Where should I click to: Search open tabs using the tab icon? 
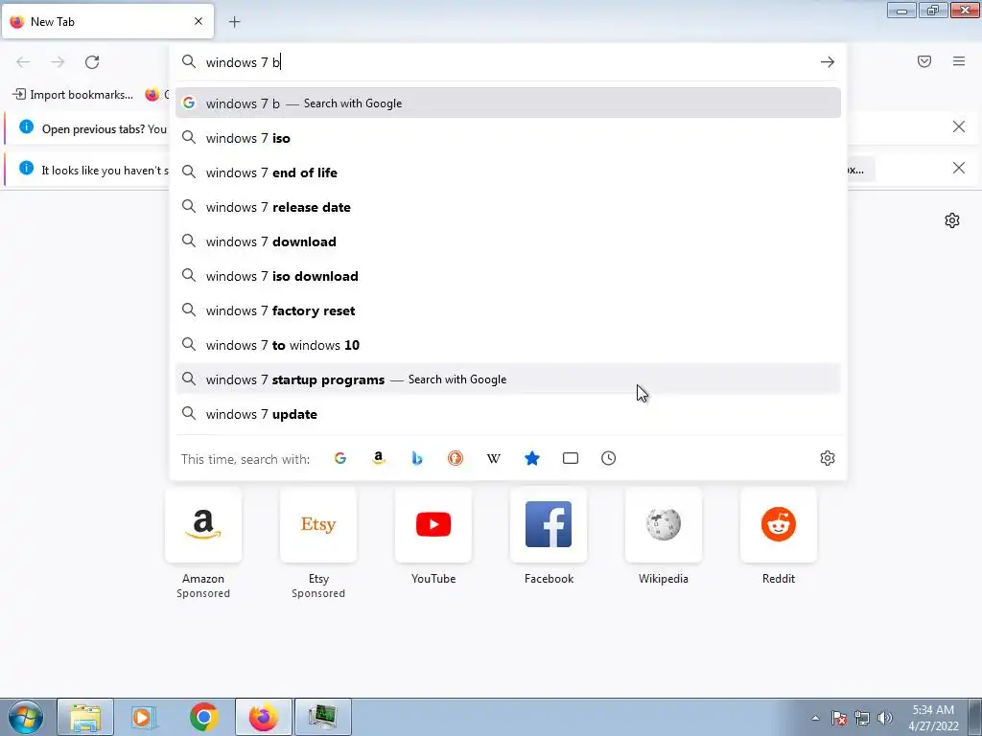click(x=571, y=458)
